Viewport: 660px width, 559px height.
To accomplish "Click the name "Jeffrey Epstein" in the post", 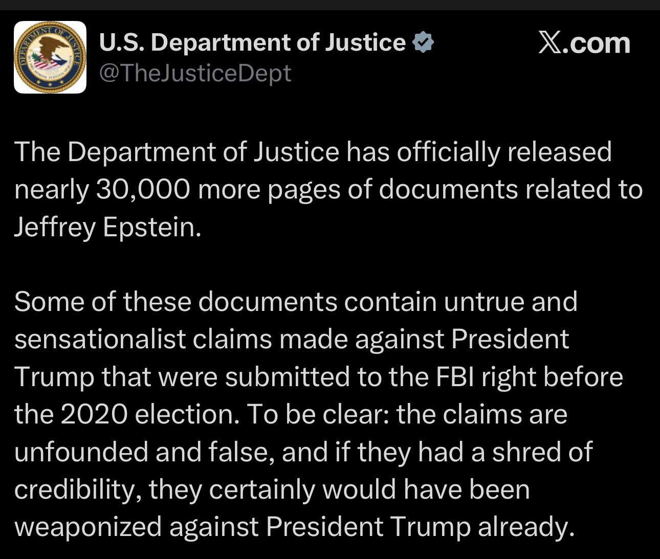I will pos(105,227).
